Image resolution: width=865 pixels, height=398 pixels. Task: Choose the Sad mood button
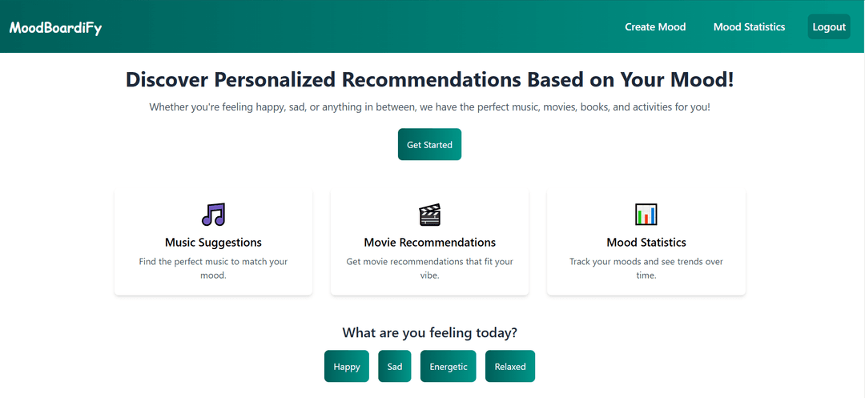coord(394,367)
